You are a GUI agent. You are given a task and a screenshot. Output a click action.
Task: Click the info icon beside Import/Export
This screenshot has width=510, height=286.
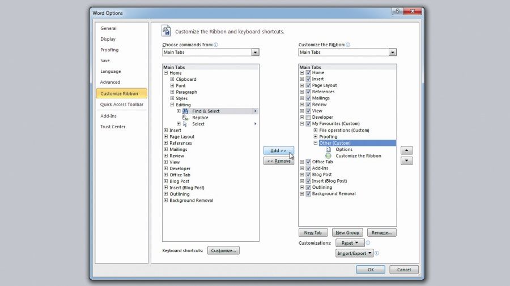[377, 253]
